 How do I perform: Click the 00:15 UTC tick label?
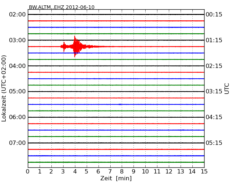point(214,15)
